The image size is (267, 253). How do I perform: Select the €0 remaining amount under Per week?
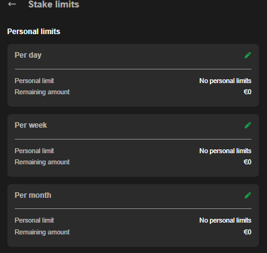247,162
